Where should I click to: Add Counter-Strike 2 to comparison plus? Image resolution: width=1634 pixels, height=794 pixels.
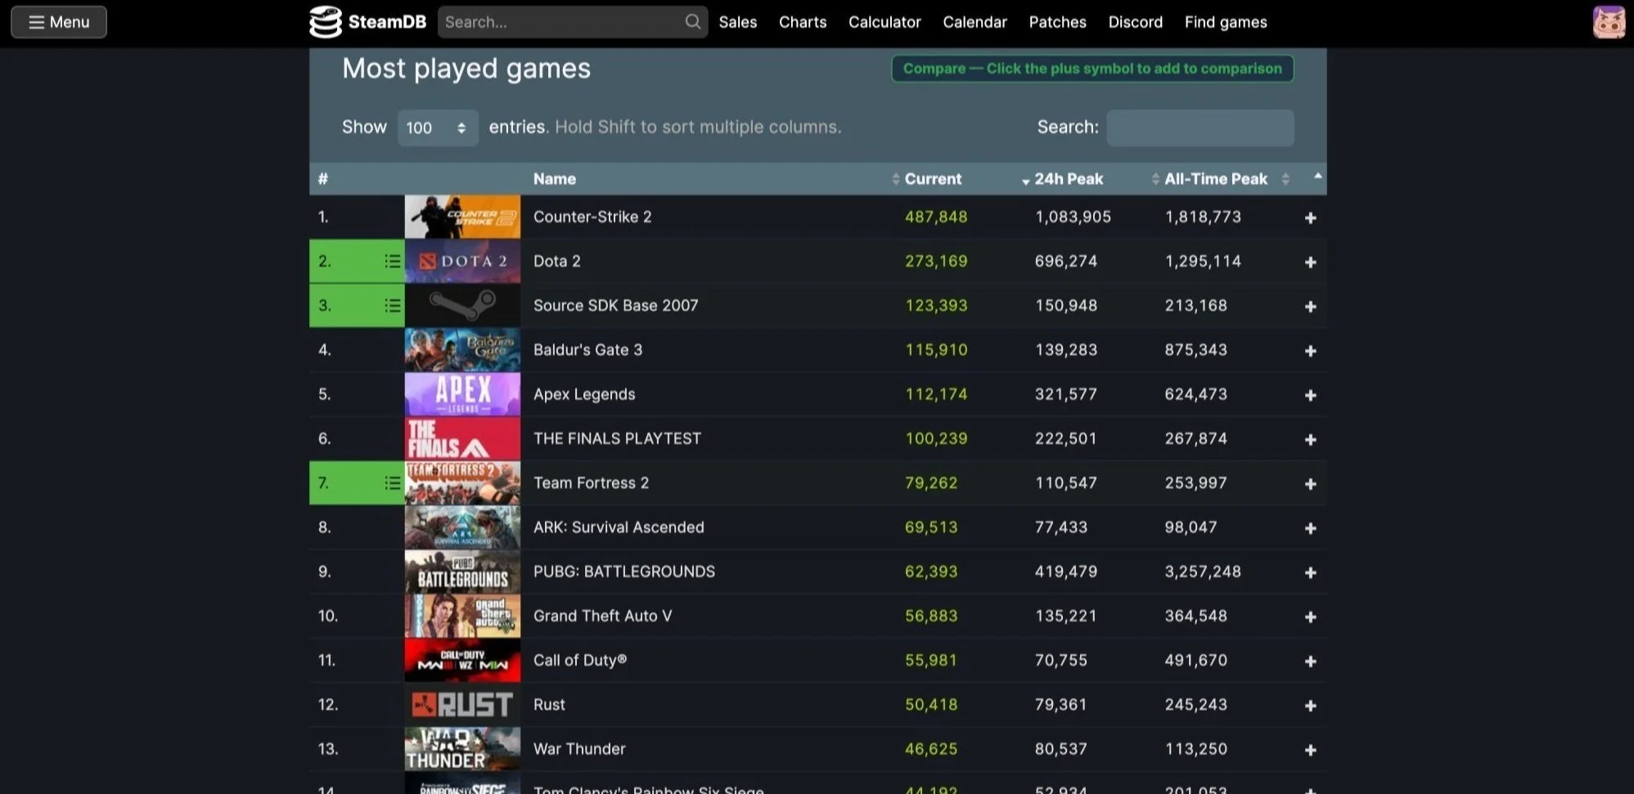click(1310, 218)
